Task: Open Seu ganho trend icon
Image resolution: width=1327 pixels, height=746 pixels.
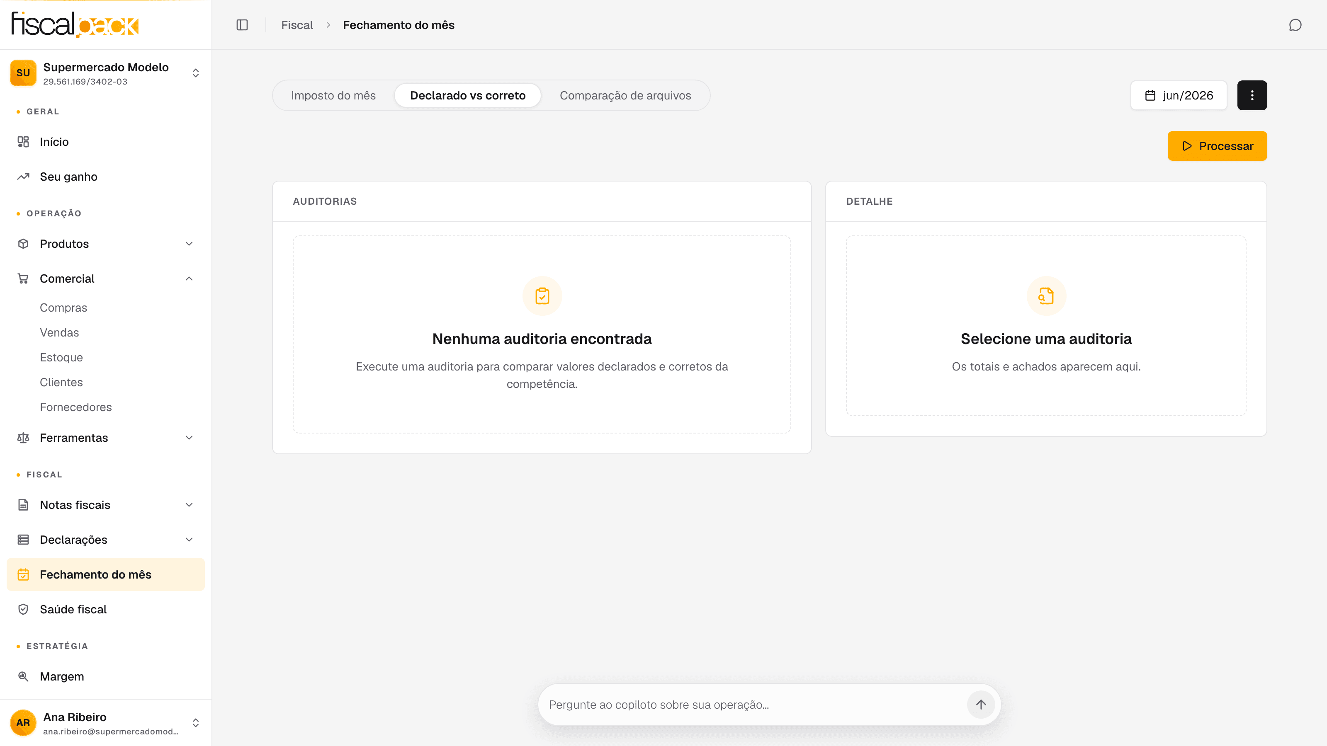Action: coord(23,177)
